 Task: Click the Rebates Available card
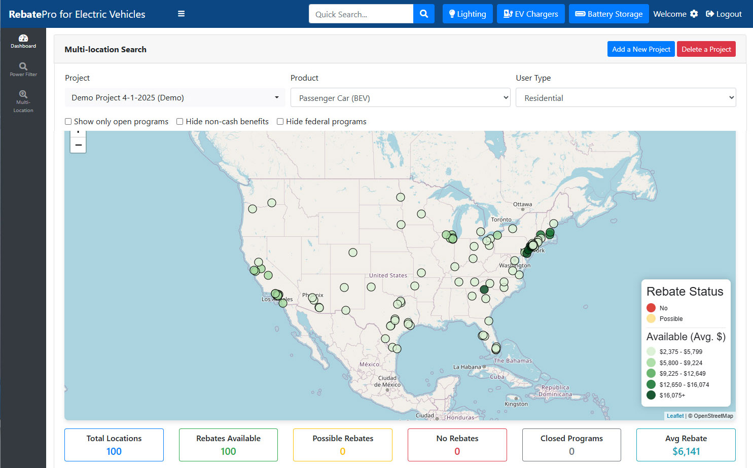tap(228, 445)
